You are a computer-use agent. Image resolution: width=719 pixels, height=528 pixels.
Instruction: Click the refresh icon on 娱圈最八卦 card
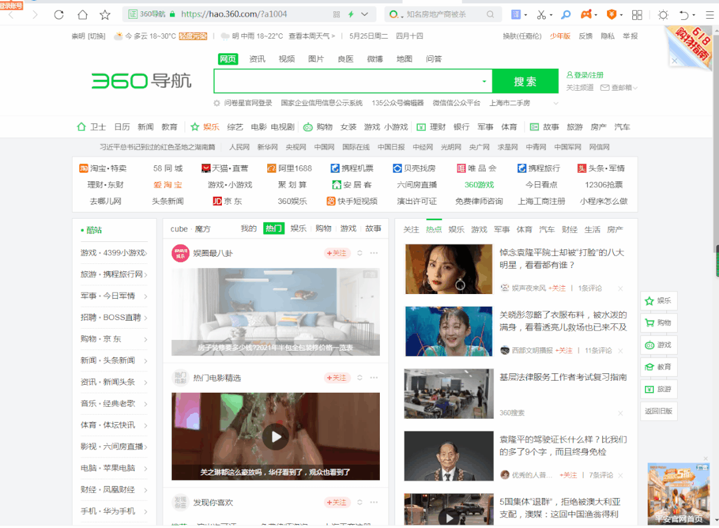click(x=360, y=253)
